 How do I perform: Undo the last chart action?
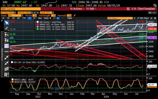(x=150, y=13)
